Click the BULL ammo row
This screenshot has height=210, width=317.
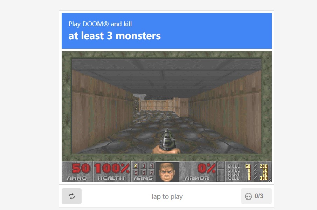pyautogui.click(x=248, y=166)
